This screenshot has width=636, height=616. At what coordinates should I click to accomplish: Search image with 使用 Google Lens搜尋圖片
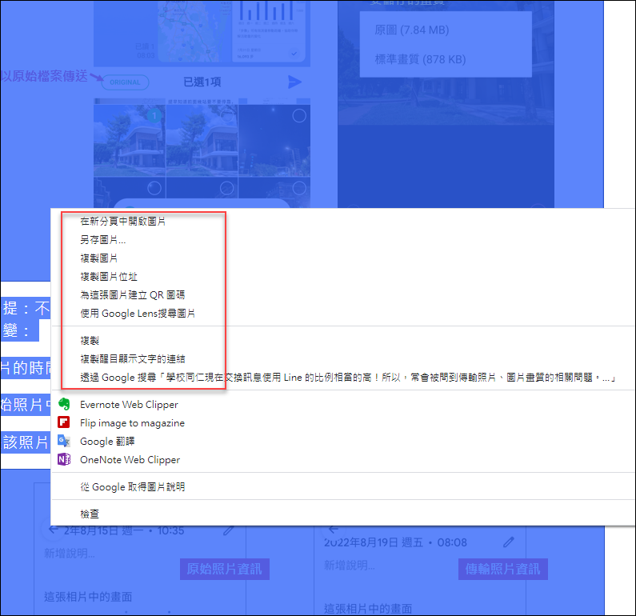point(137,314)
